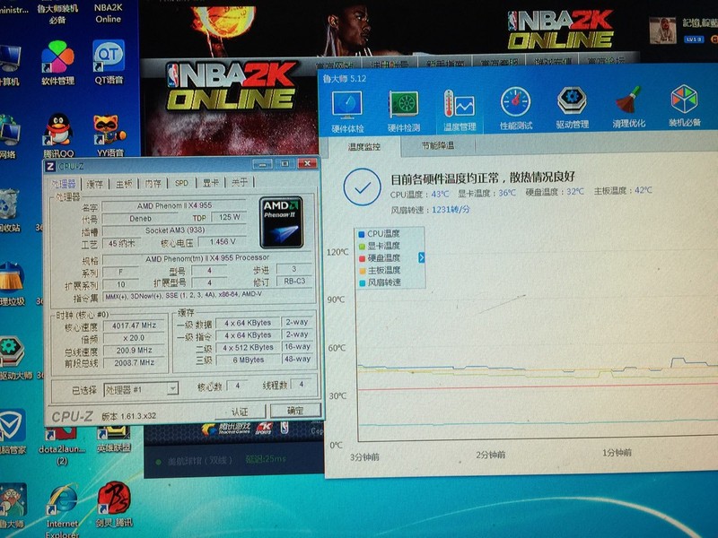Open 装机必备 cube icon
This screenshot has width=718, height=538.
click(685, 105)
